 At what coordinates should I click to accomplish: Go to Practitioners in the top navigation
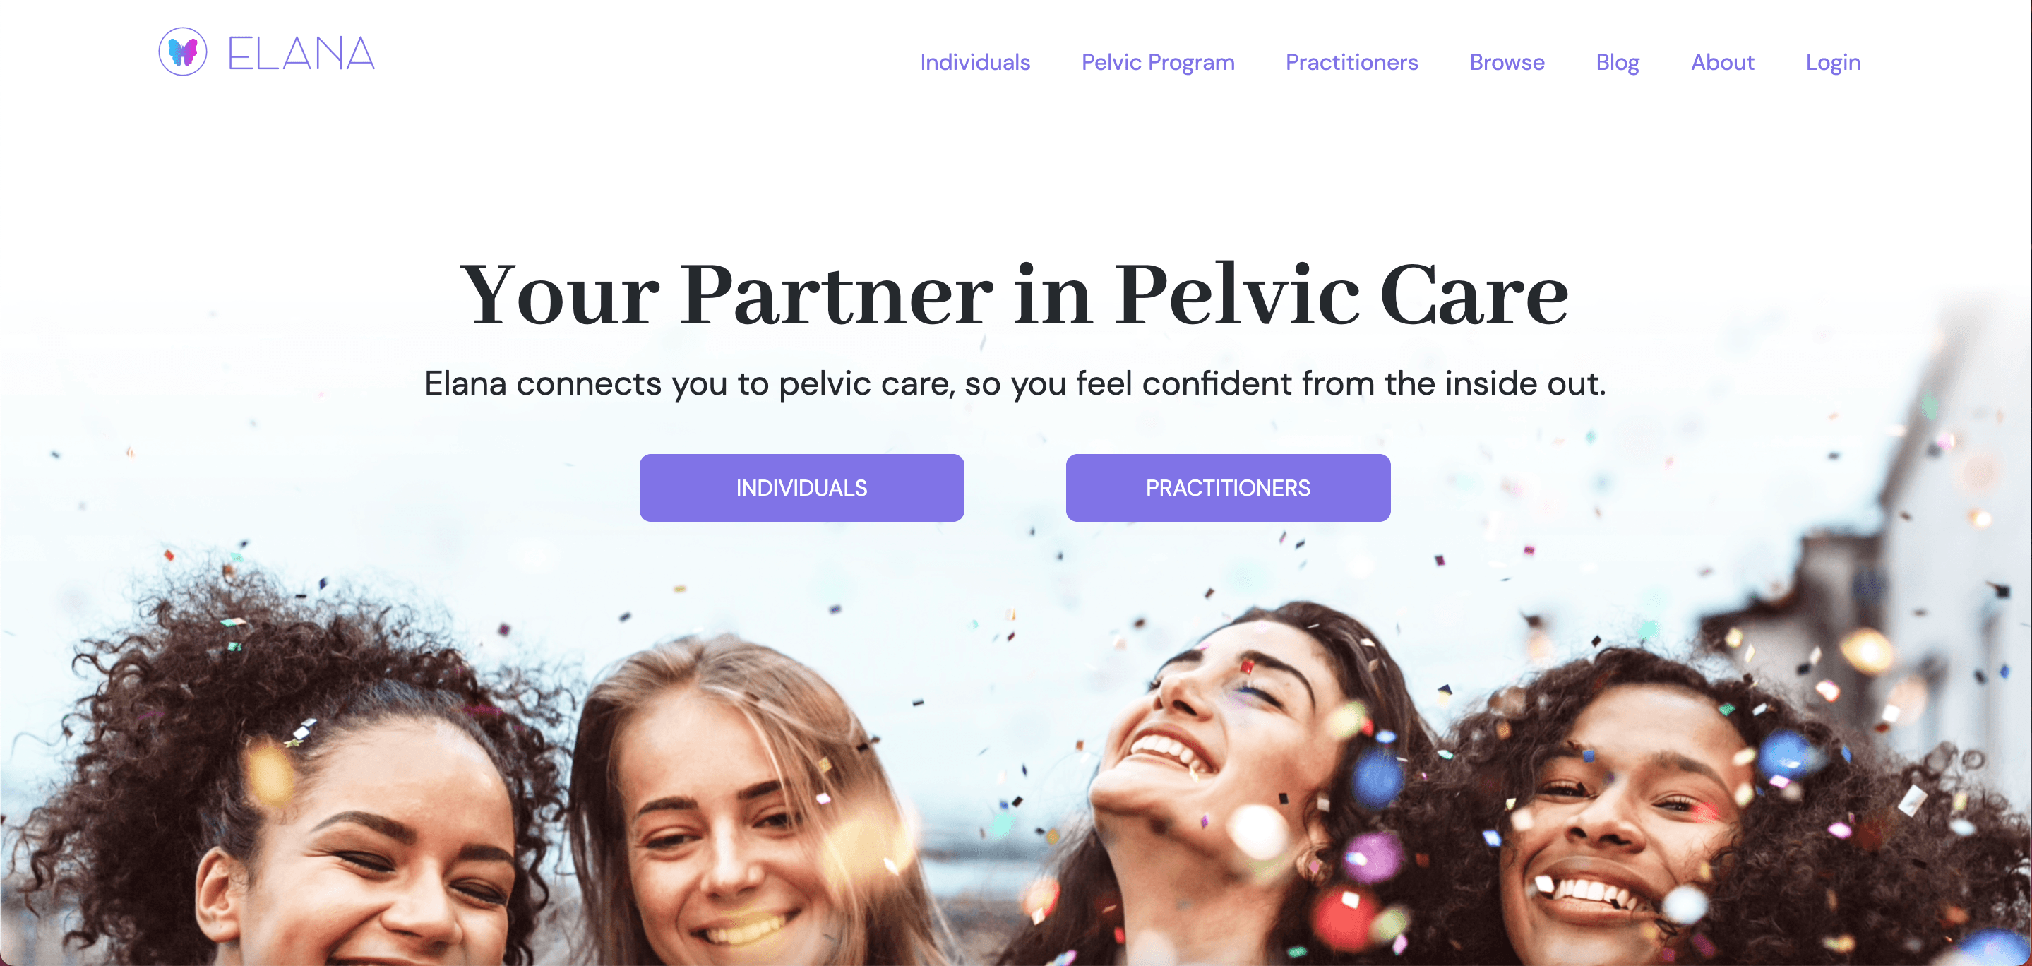[x=1351, y=61]
